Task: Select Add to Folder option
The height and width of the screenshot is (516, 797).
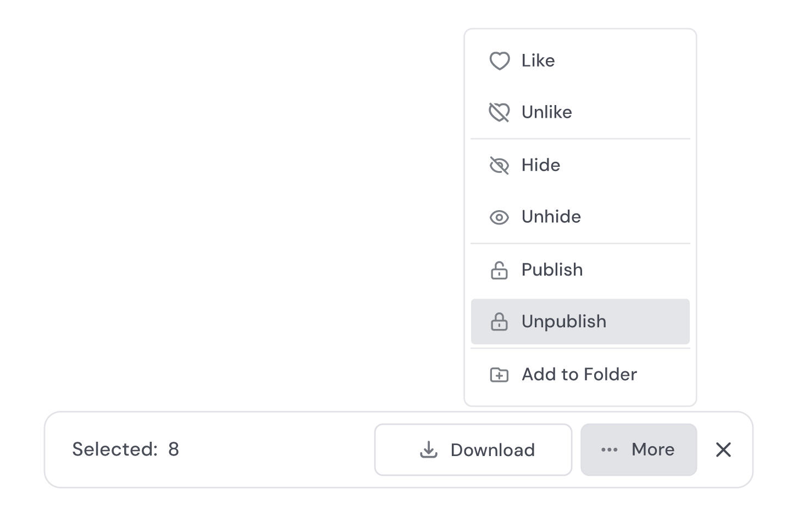Action: (580, 375)
